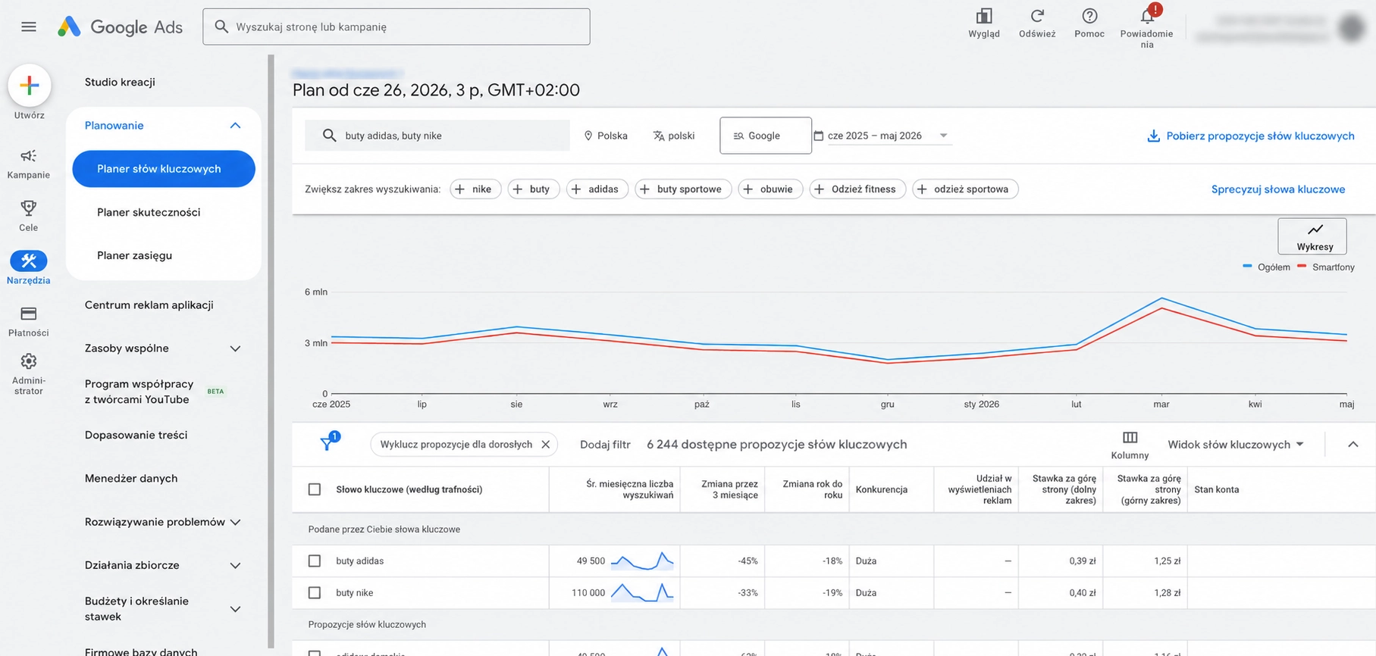Click the filter funnel icon
This screenshot has height=656, width=1376.
(x=328, y=443)
